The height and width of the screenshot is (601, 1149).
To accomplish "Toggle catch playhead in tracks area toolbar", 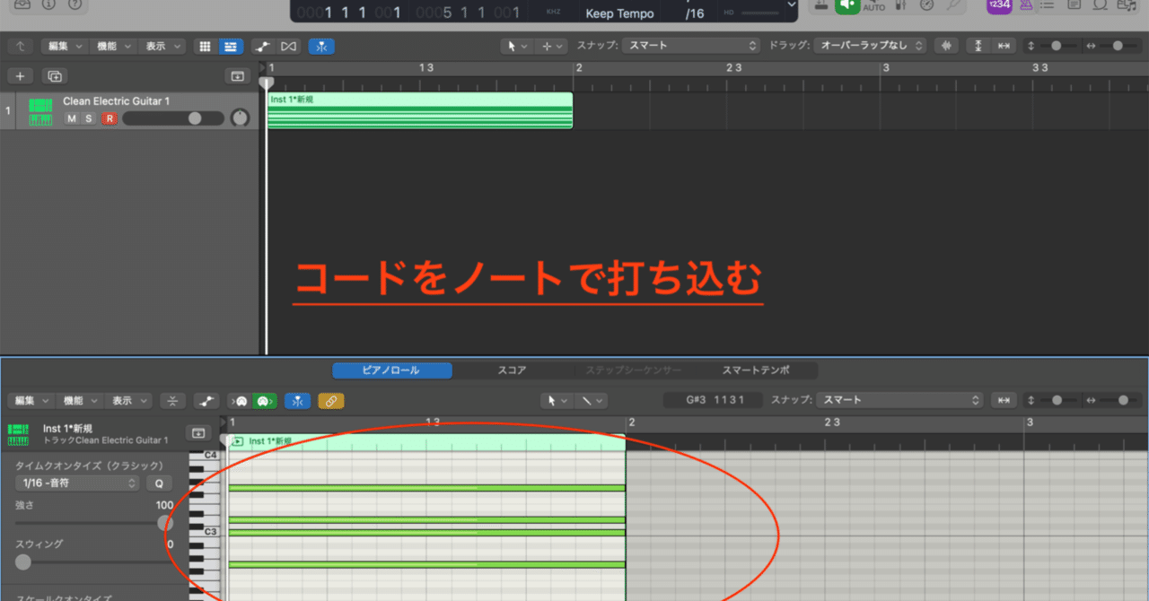I will click(x=321, y=46).
